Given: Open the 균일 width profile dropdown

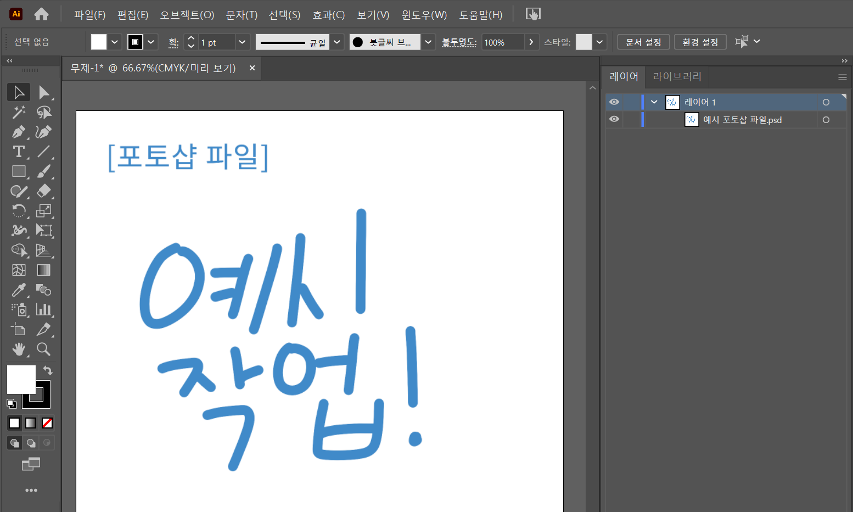Looking at the screenshot, I should point(337,42).
